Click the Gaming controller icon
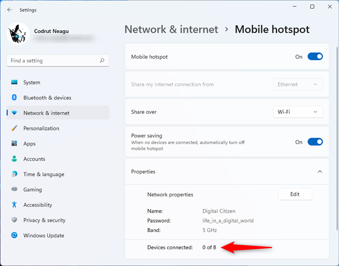339x266 pixels. (x=14, y=189)
